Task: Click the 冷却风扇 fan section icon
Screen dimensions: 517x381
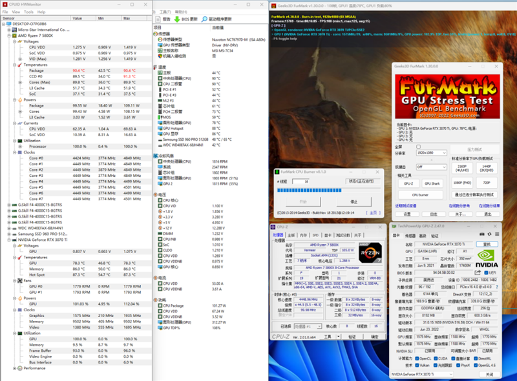Action: tap(156, 156)
